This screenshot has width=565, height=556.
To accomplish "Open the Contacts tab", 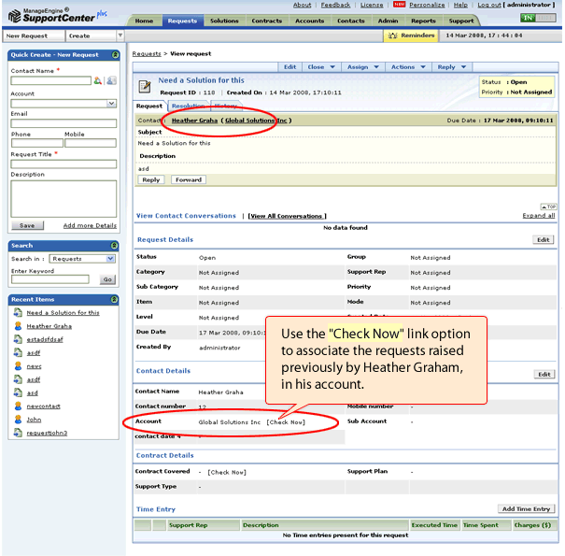I will pos(350,21).
